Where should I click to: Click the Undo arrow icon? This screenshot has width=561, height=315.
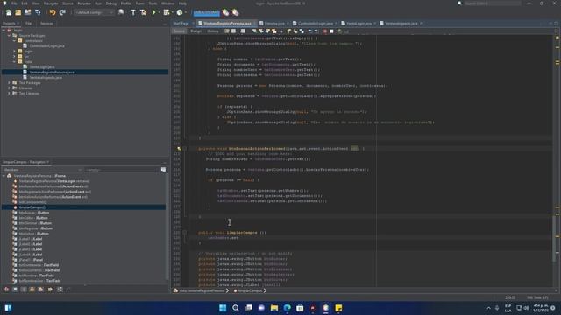click(x=53, y=12)
